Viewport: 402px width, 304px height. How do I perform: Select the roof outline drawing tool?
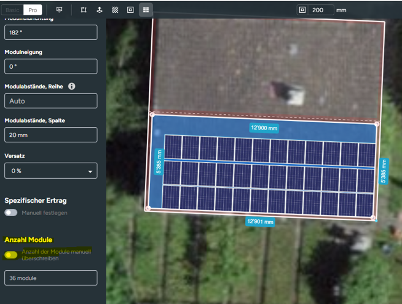(84, 10)
